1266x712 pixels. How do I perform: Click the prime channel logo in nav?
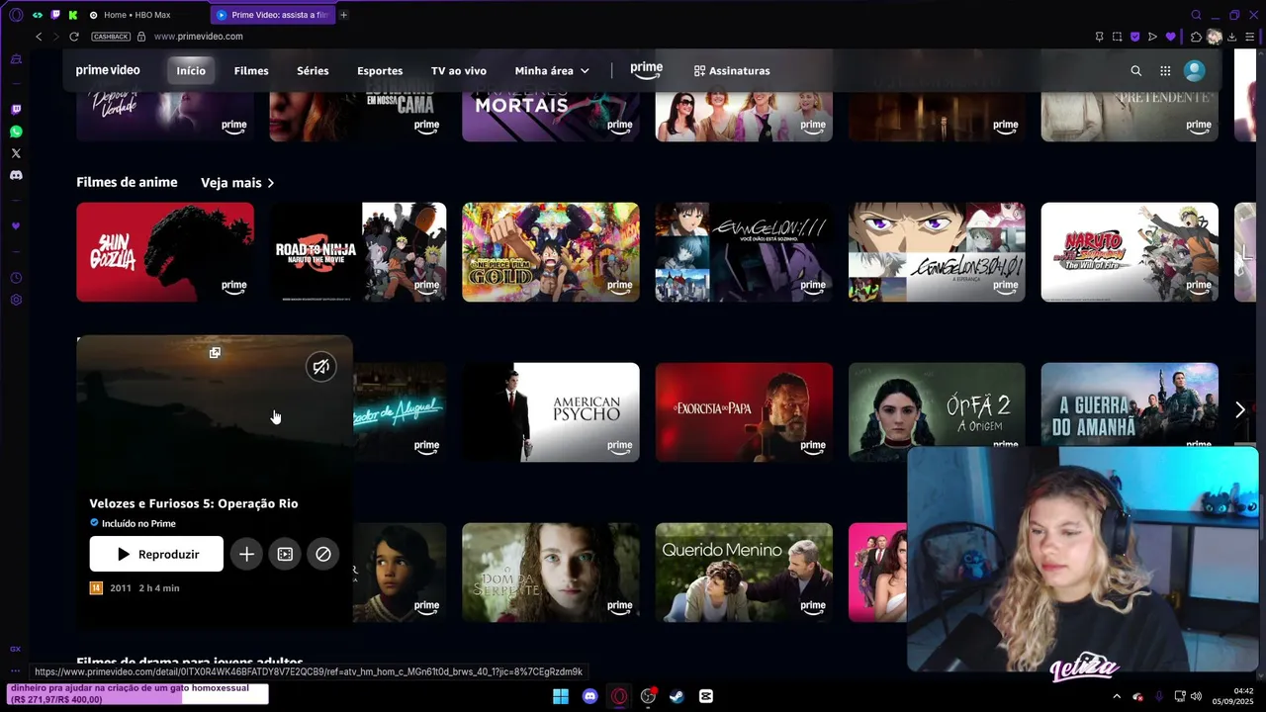tap(646, 70)
